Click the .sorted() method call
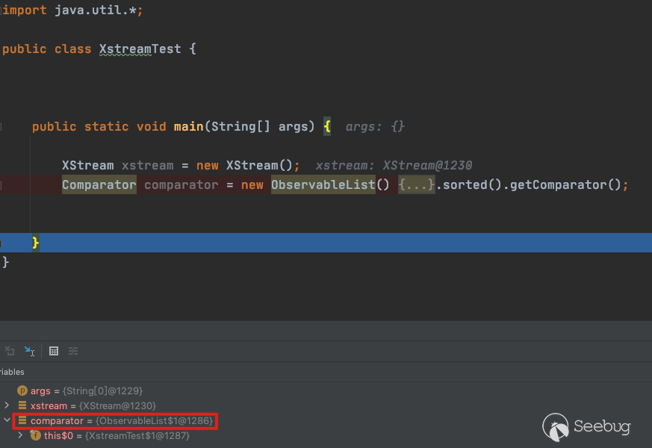The width and height of the screenshot is (652, 448). point(468,184)
